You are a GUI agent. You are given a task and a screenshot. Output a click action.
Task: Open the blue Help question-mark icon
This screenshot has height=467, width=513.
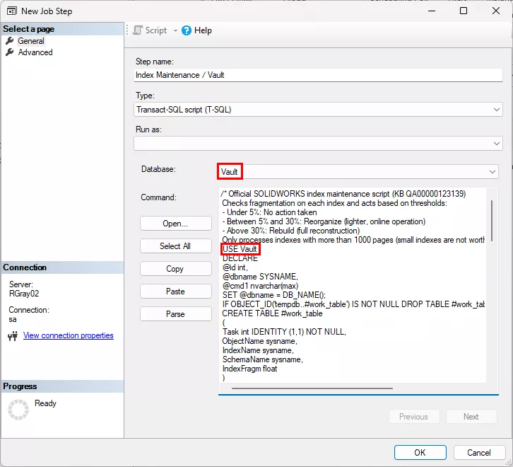[x=187, y=30]
